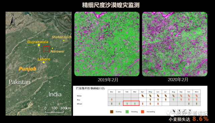The height and width of the screenshot is (123, 215).
Task: Select the Feb column header
Action: (x=127, y=92)
